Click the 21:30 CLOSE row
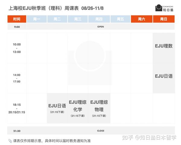Screen dimensions: 181x145 (x=100, y=131)
